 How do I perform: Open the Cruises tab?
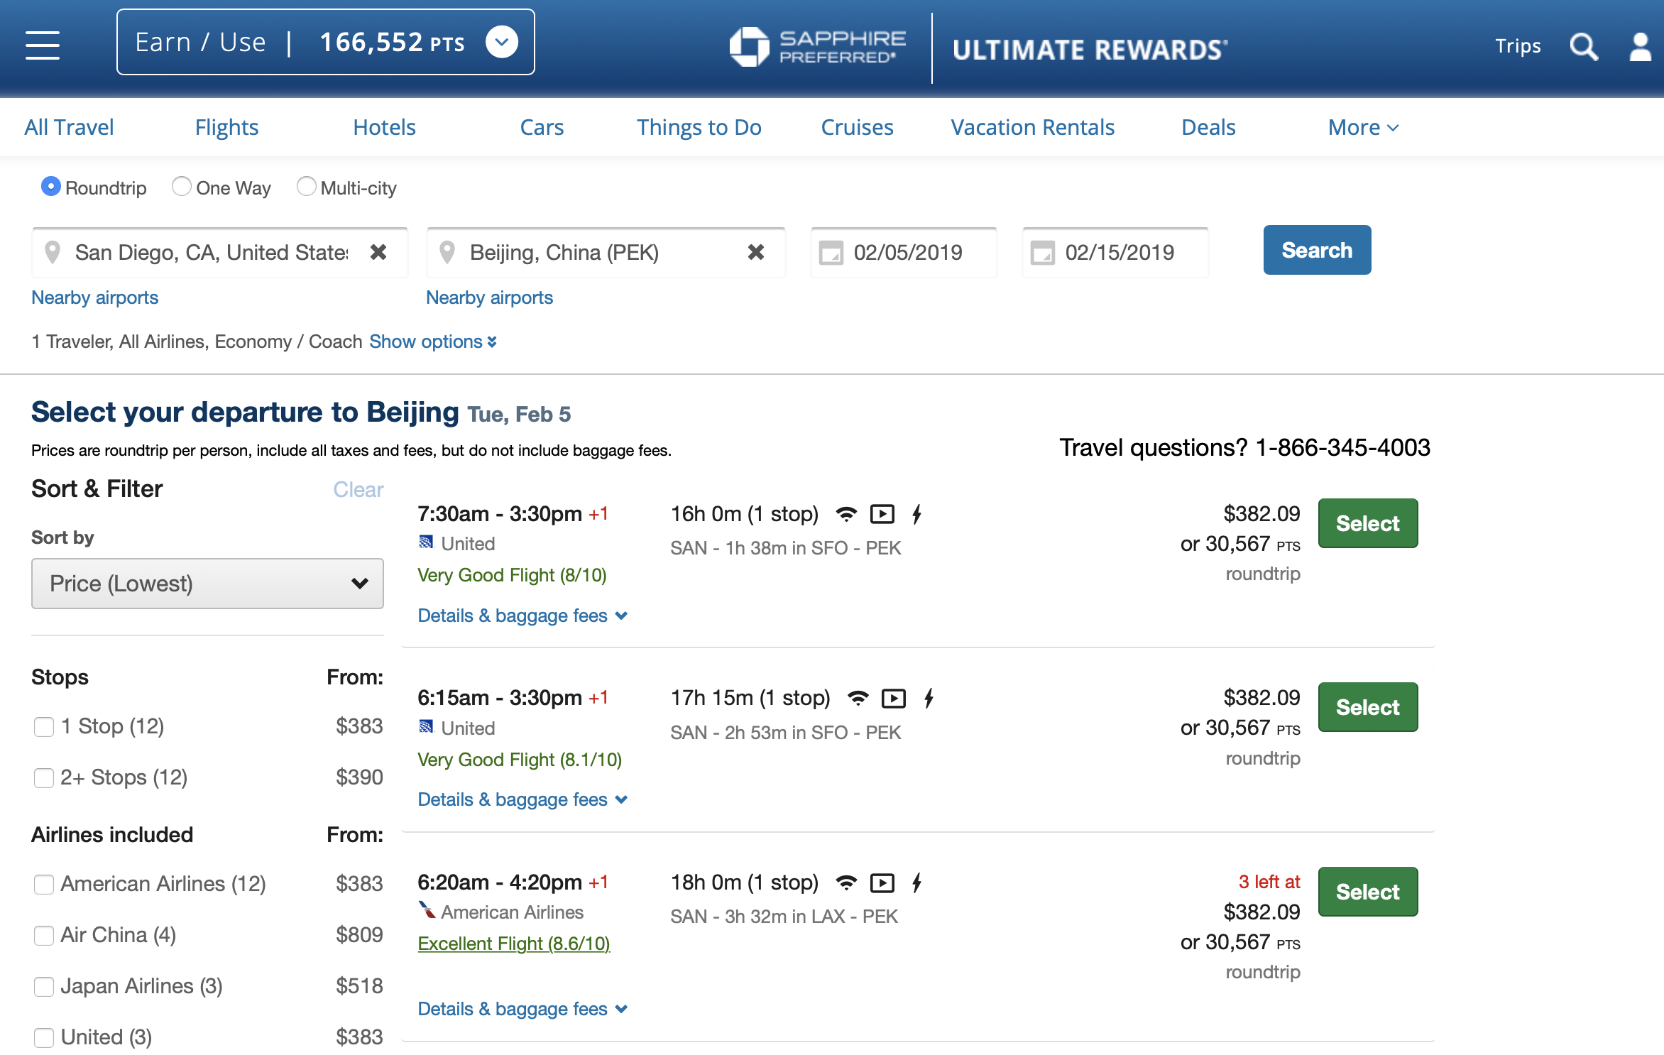pos(857,127)
